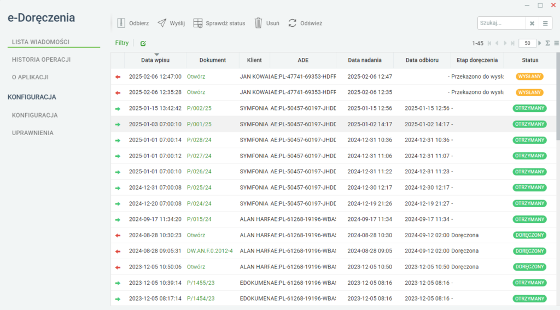Click the Filtry link

[122, 43]
